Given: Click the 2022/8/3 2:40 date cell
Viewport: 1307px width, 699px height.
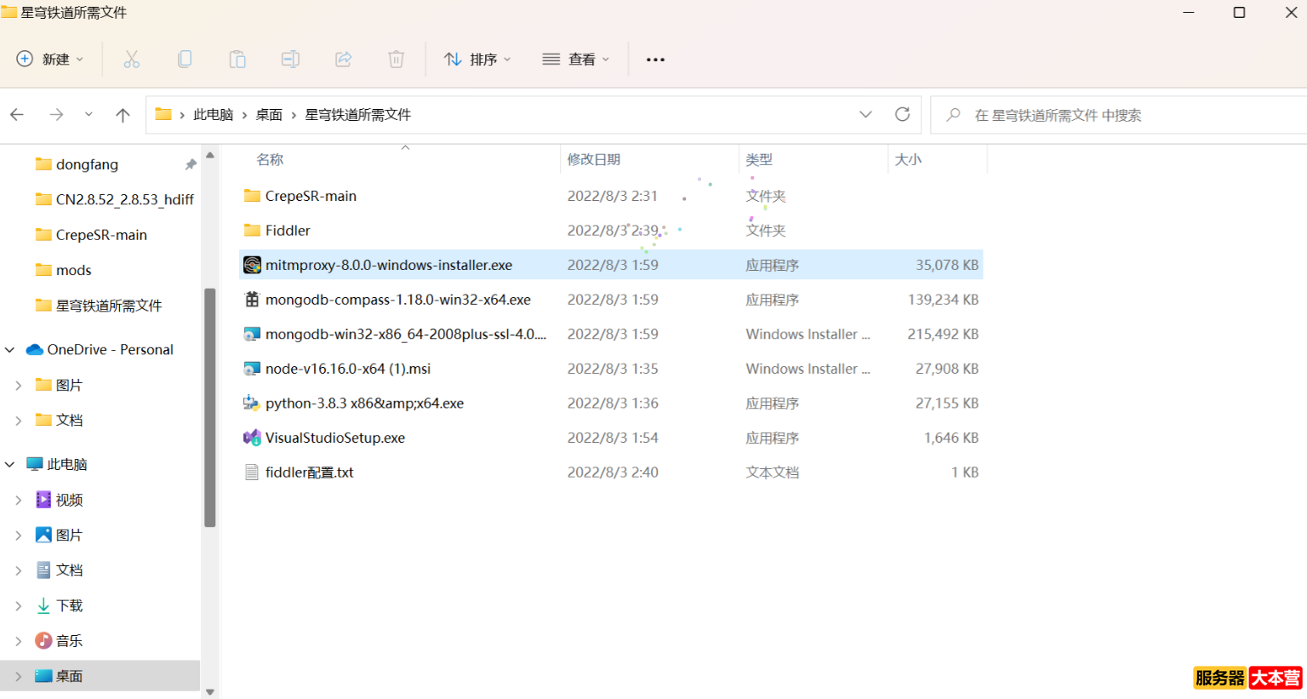Looking at the screenshot, I should click(x=613, y=473).
